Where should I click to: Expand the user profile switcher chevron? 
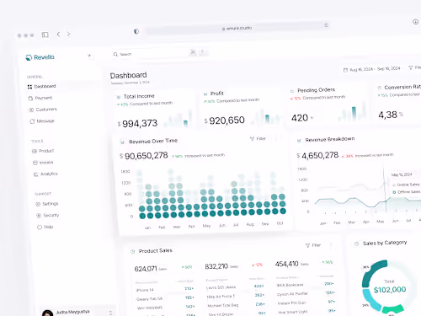pyautogui.click(x=111, y=313)
